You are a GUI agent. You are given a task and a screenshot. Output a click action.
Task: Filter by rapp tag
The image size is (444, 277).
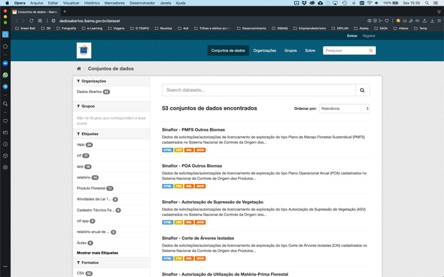tap(85, 145)
